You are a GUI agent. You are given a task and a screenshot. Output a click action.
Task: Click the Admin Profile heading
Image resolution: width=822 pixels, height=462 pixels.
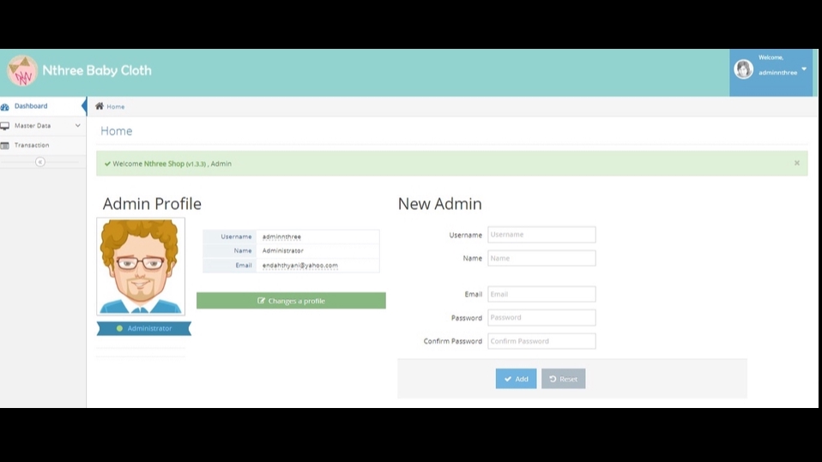tap(152, 204)
